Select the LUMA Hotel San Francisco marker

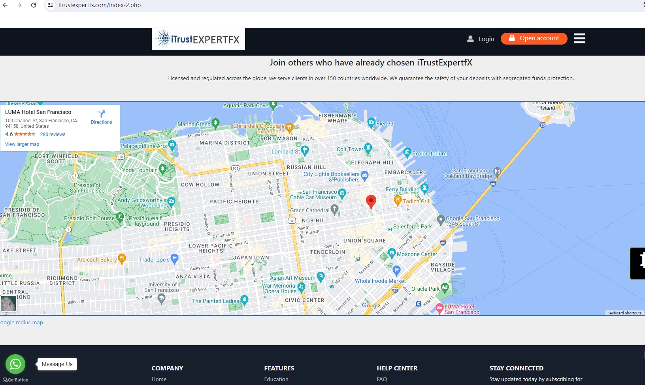point(439,308)
